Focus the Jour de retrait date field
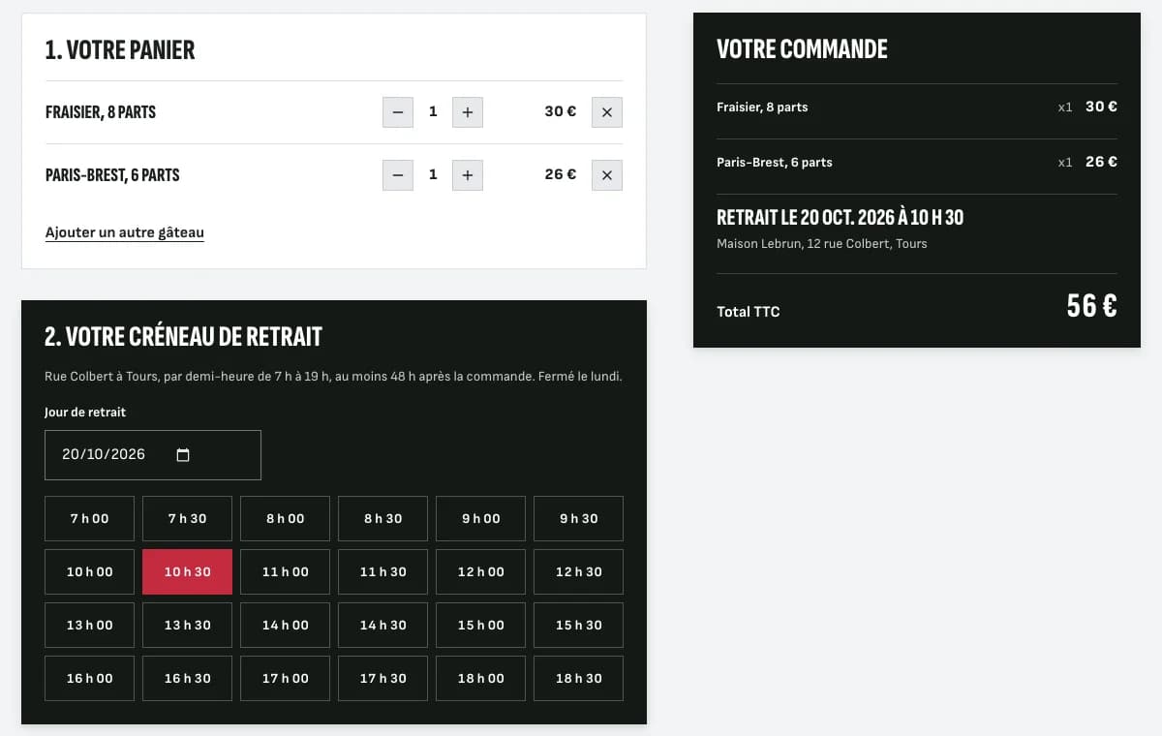This screenshot has height=736, width=1162. point(153,455)
